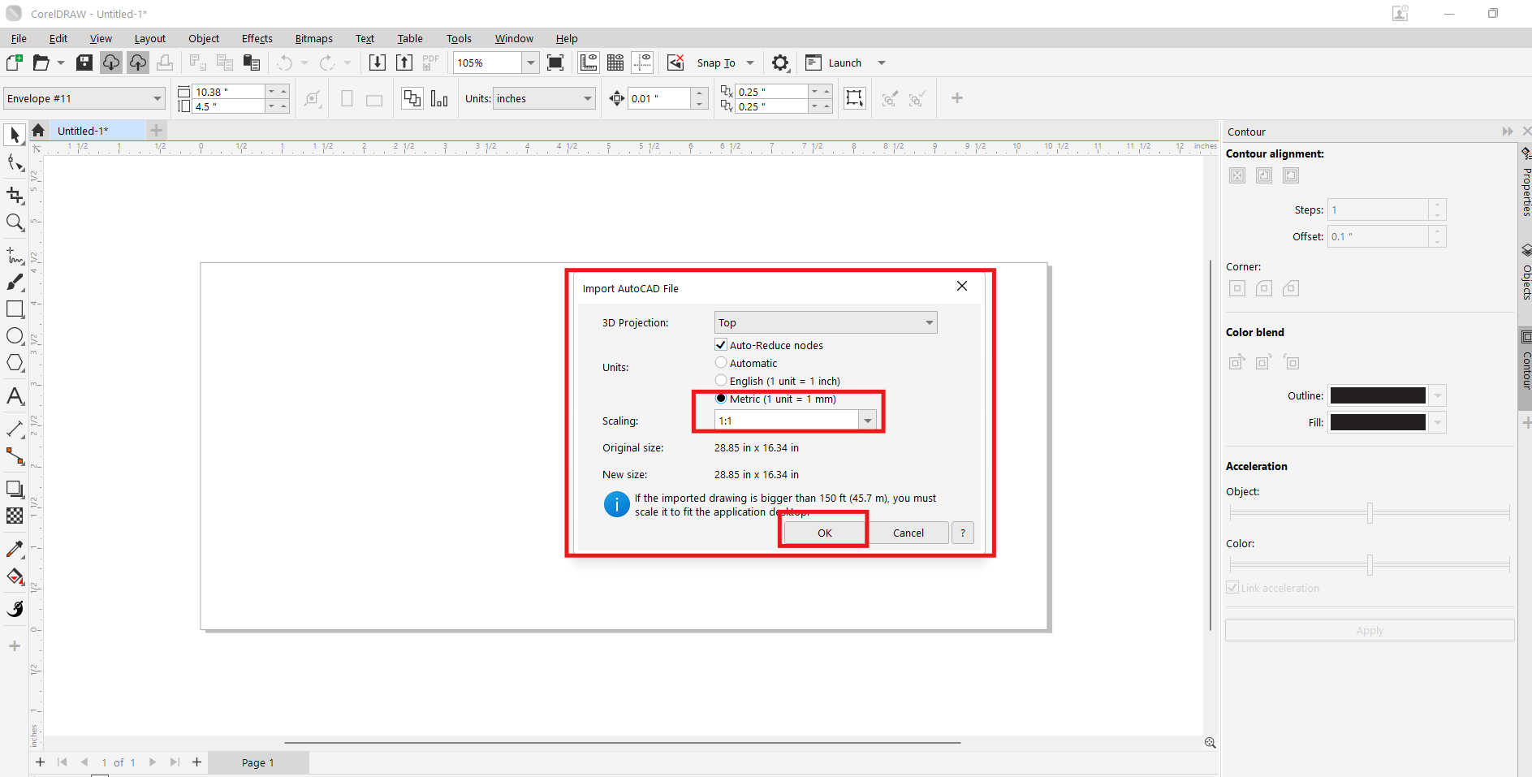The image size is (1532, 777).
Task: Click the Steps input field
Action: pos(1378,209)
